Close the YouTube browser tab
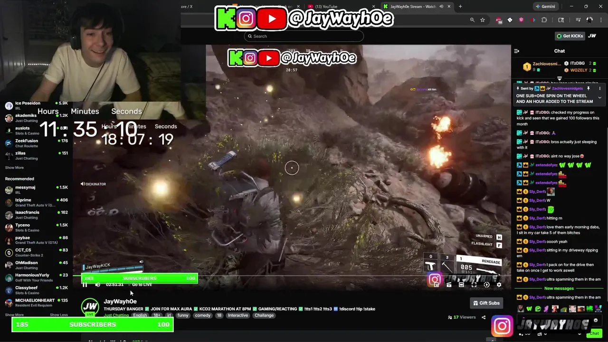 click(x=373, y=7)
